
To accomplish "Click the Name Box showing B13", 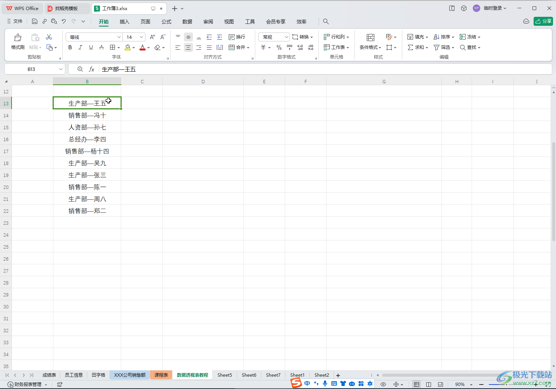I will point(35,69).
